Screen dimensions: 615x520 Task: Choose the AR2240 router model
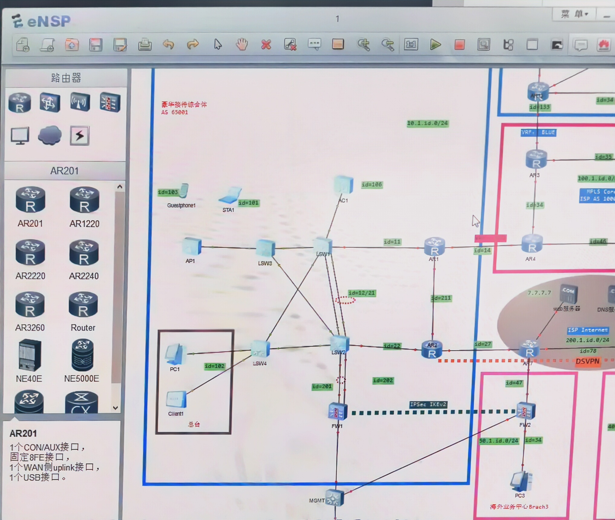point(84,253)
